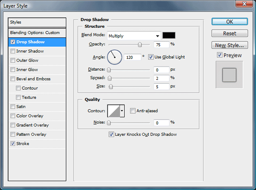The width and height of the screenshot is (256, 190).
Task: Enable the Gradient Overlay checkbox
Action: [x=13, y=125]
